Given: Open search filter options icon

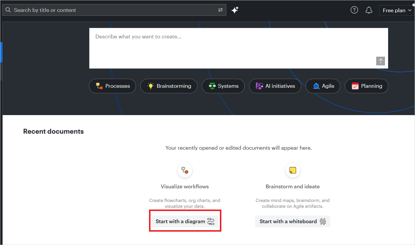Looking at the screenshot, I should pyautogui.click(x=220, y=10).
